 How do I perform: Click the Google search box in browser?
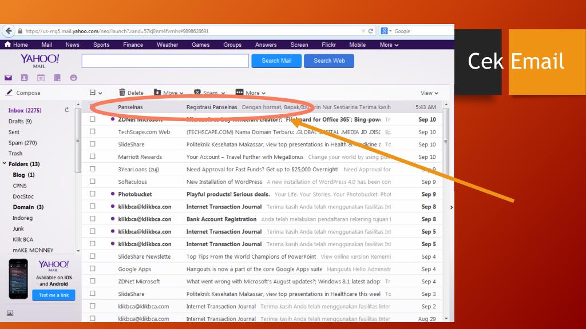click(423, 31)
